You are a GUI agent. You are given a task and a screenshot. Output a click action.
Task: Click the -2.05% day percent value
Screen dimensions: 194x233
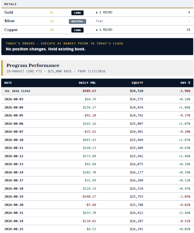[185, 197]
